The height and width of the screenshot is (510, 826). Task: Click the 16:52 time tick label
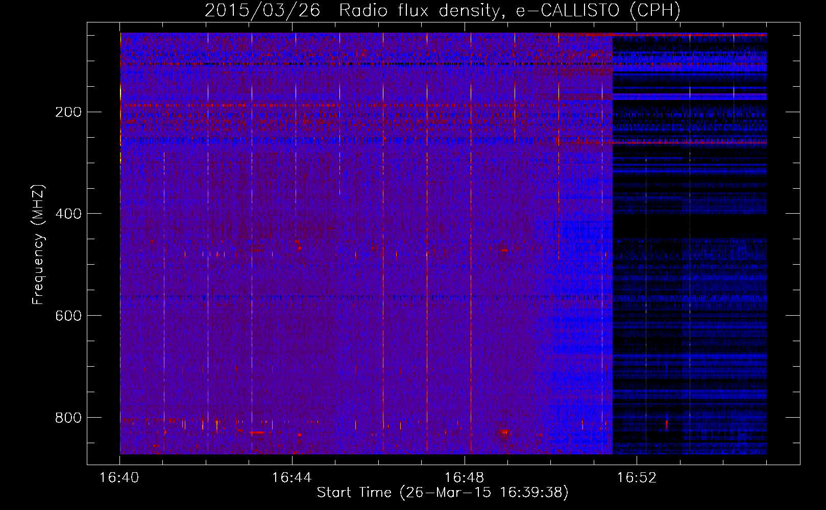coord(637,478)
